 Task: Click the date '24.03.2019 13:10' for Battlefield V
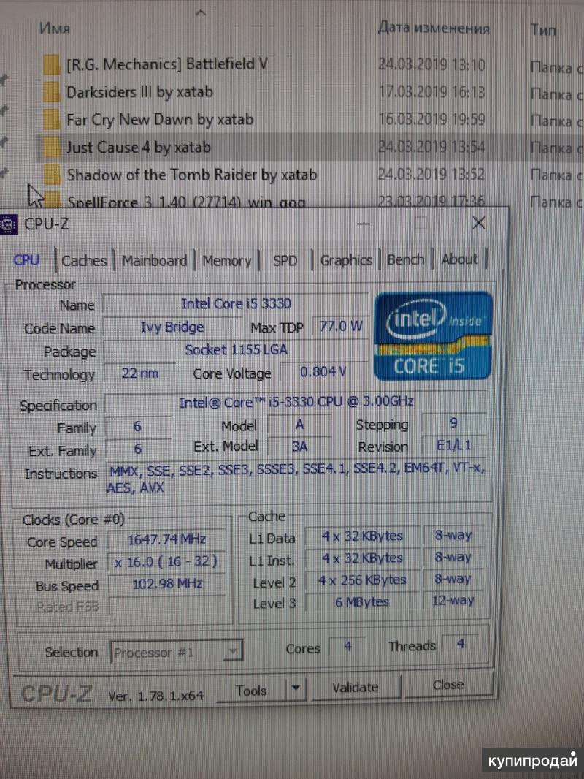431,64
